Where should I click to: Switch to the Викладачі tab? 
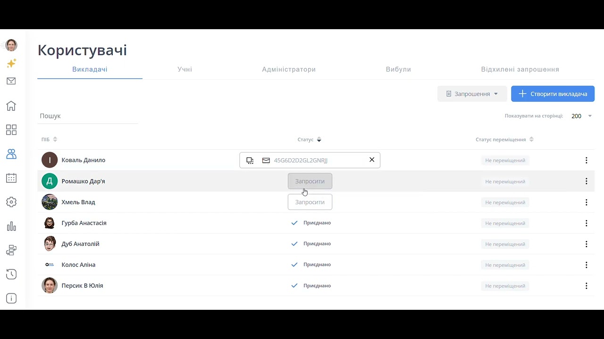(90, 69)
